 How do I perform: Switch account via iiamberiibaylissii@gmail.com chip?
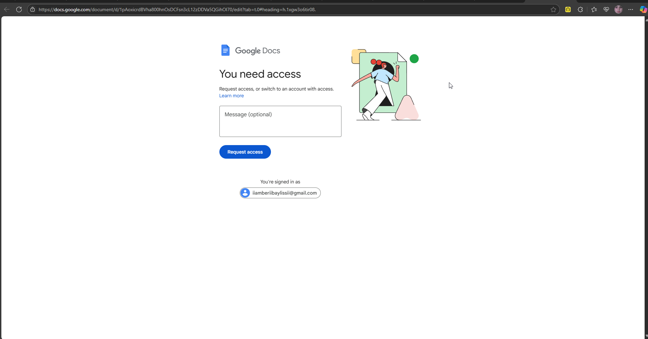tap(280, 193)
